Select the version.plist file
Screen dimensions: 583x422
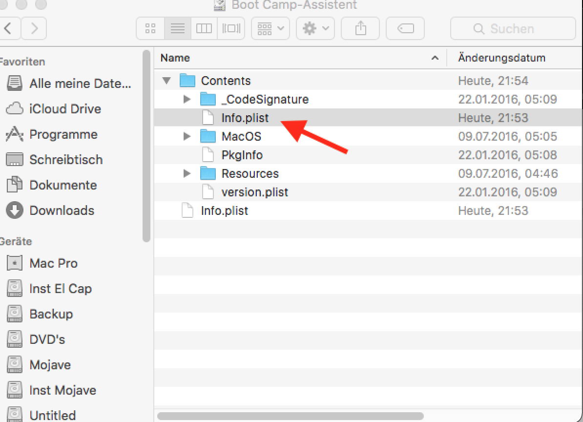coord(254,192)
